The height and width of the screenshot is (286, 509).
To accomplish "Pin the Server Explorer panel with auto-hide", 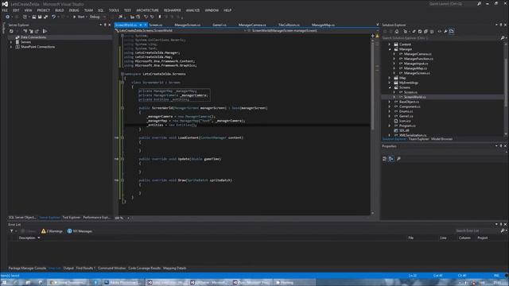I will tap(105, 25).
